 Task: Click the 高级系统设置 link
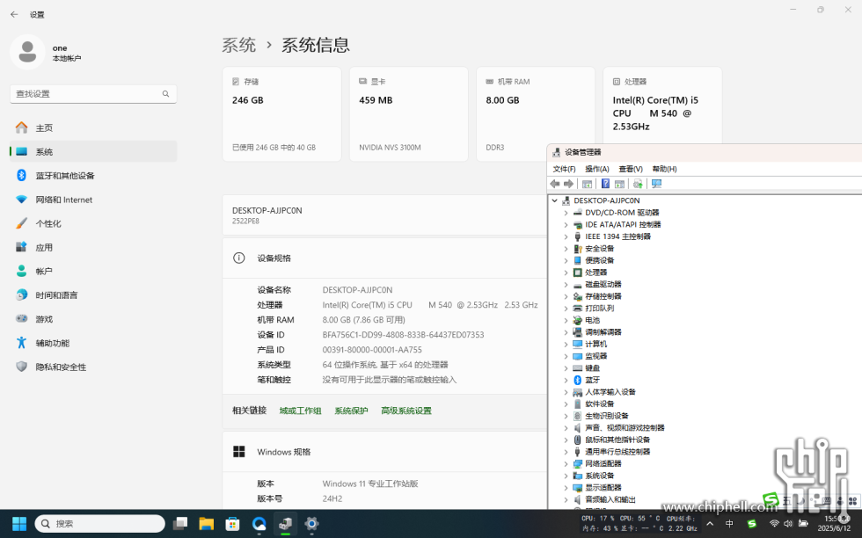pos(406,411)
